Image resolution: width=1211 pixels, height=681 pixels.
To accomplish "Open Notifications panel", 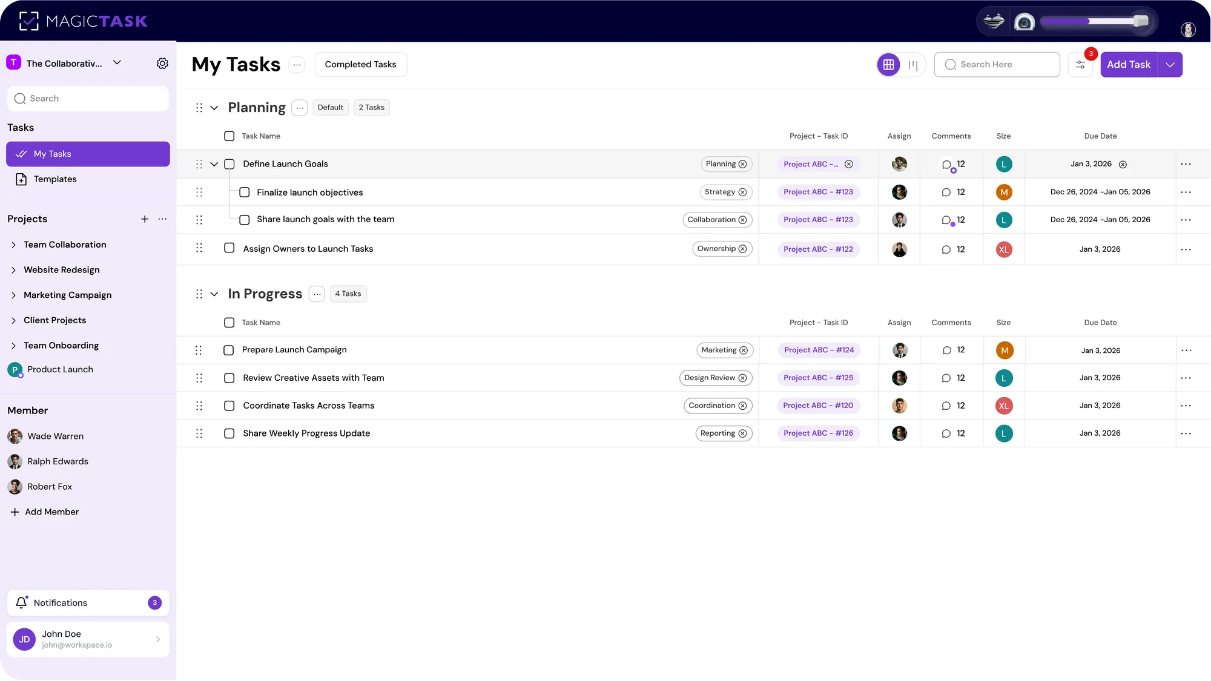I will click(88, 603).
